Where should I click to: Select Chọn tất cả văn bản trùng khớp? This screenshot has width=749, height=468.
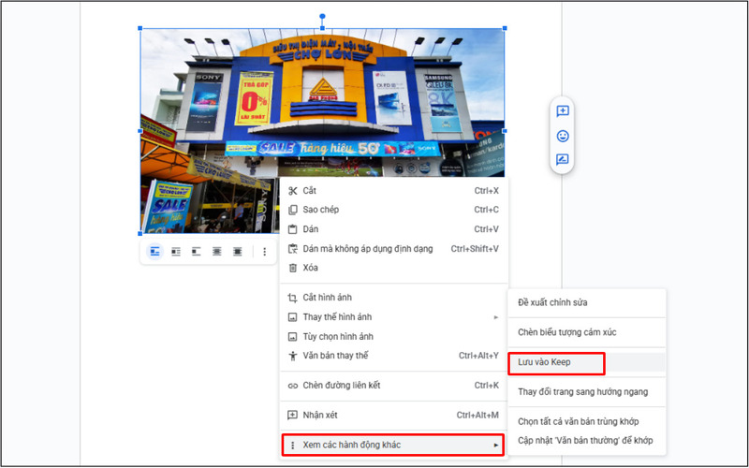(587, 422)
